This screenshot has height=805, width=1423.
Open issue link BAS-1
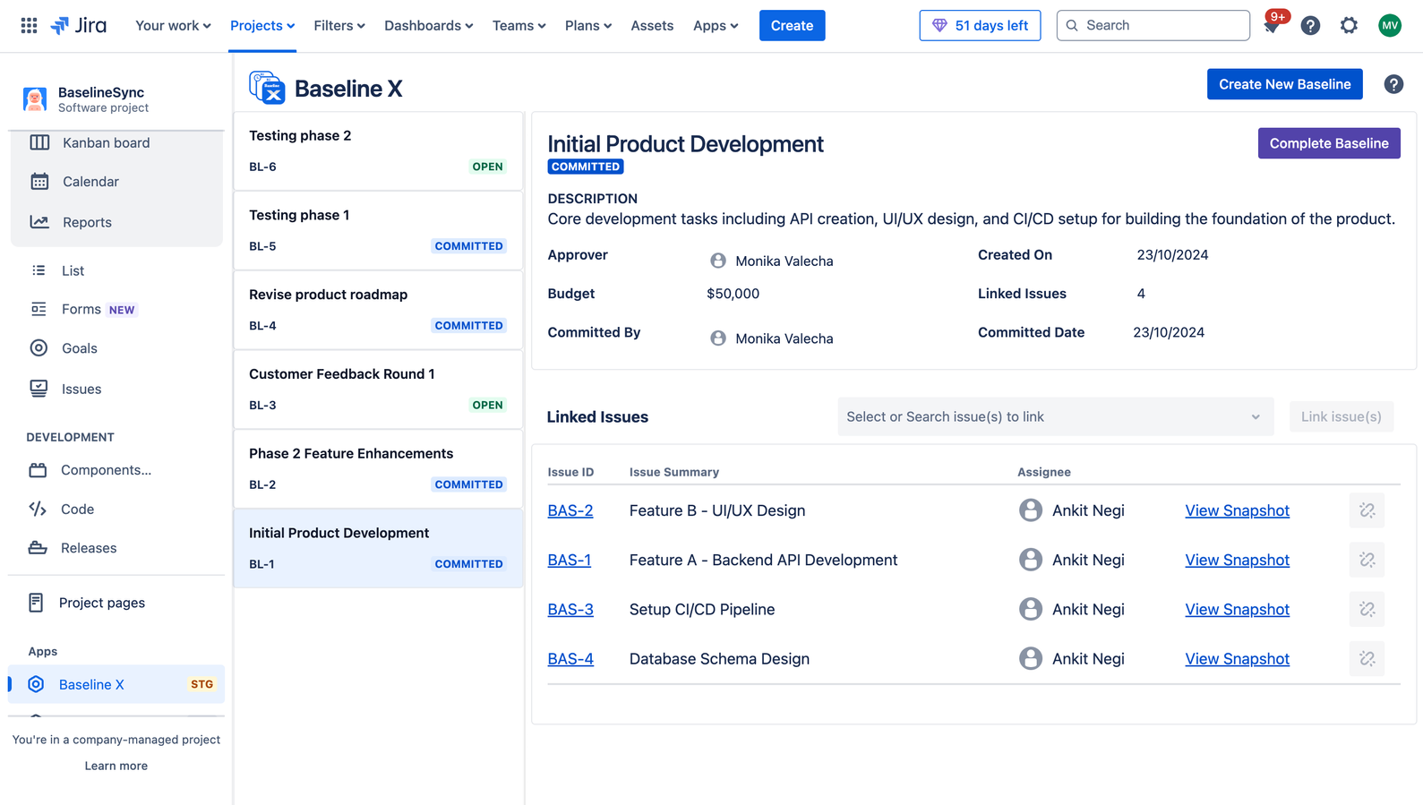[x=570, y=560]
